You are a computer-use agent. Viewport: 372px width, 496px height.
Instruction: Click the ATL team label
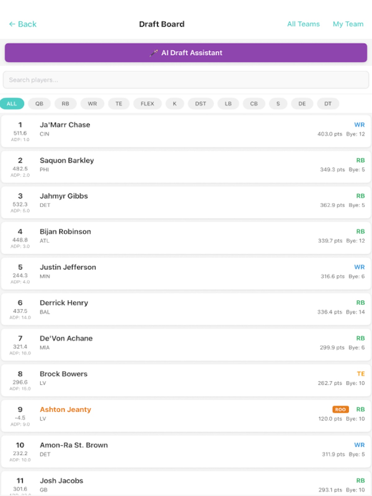click(x=44, y=241)
